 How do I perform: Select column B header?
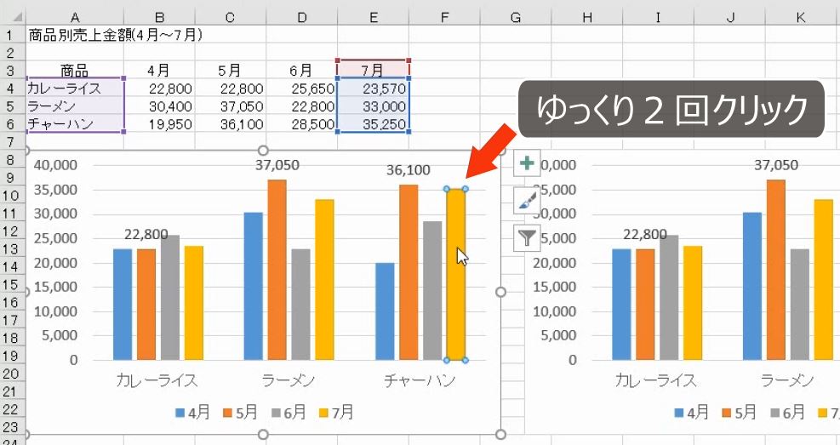point(159,18)
